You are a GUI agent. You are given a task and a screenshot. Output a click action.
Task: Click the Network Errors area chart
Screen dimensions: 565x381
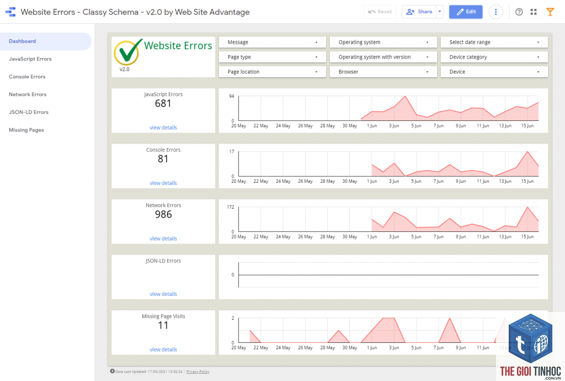point(383,221)
